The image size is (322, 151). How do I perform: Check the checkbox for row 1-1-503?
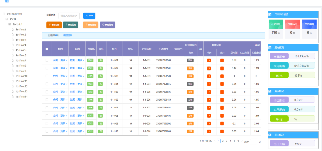pos(47,76)
